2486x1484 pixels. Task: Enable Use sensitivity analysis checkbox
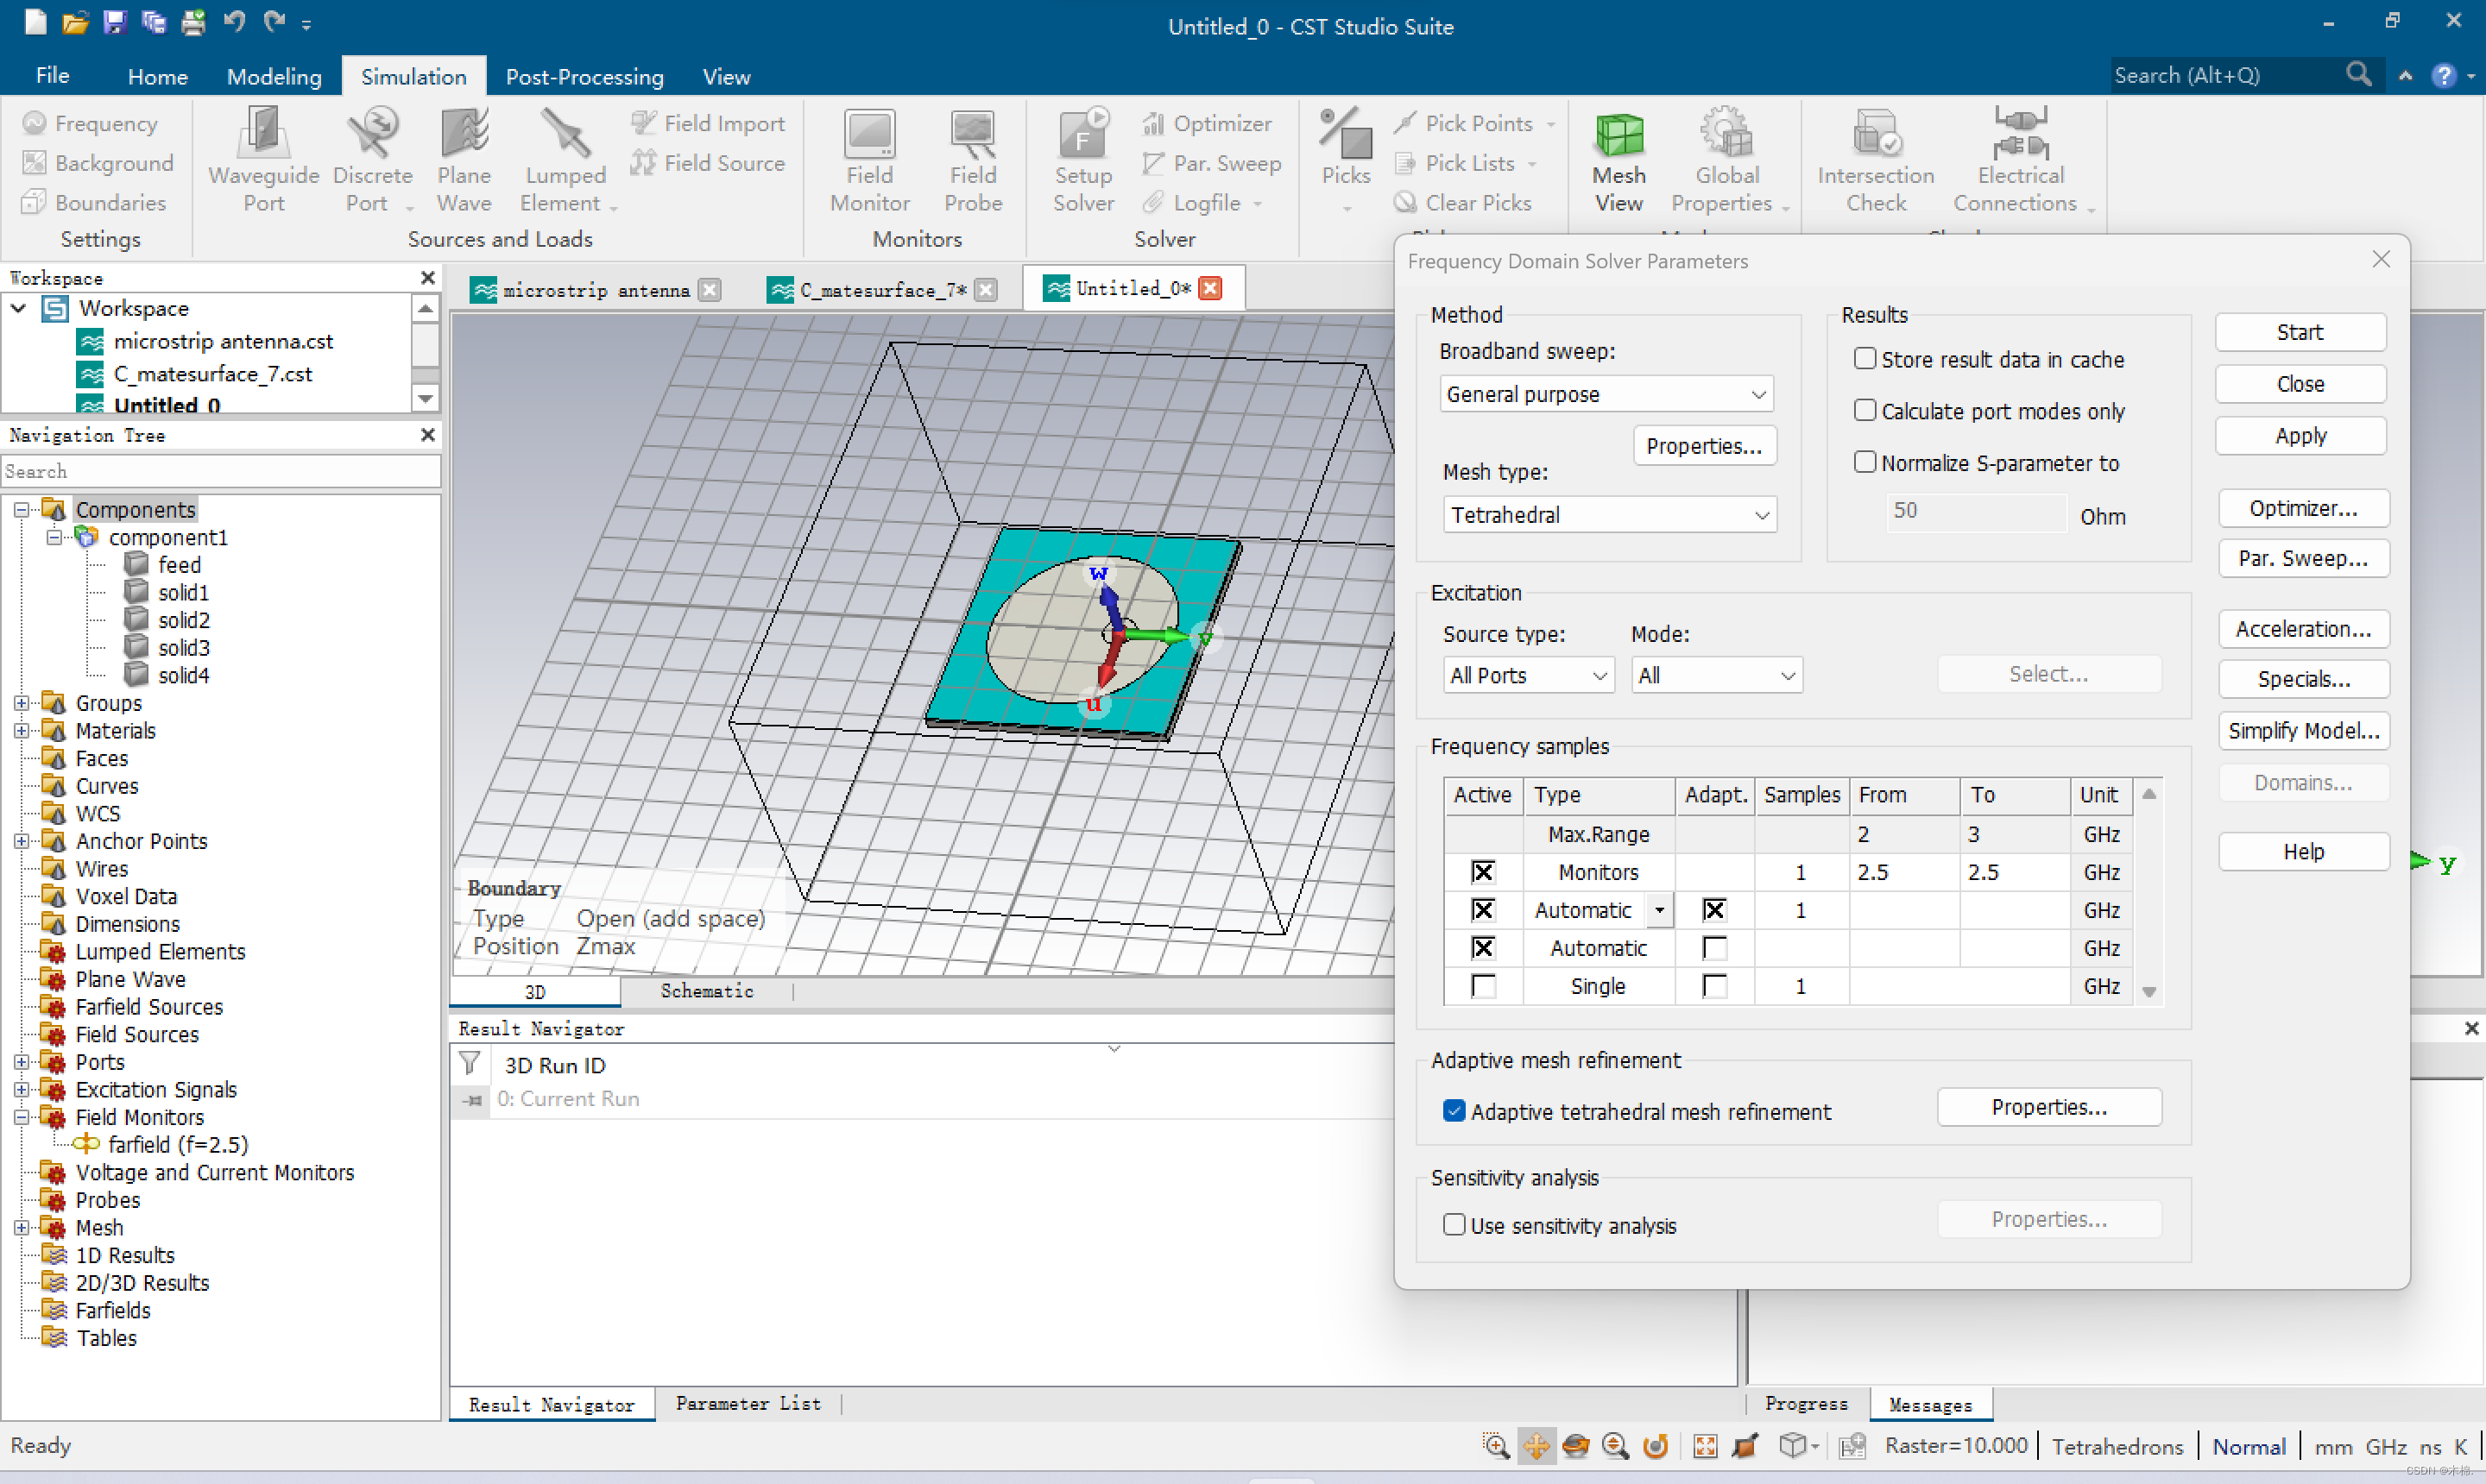coord(1454,1225)
